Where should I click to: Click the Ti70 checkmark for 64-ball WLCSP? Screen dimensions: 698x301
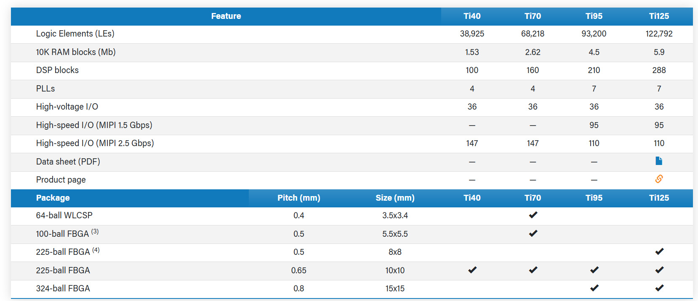click(533, 215)
